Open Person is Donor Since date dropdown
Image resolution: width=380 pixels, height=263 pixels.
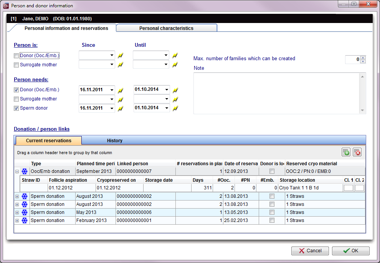(112, 56)
